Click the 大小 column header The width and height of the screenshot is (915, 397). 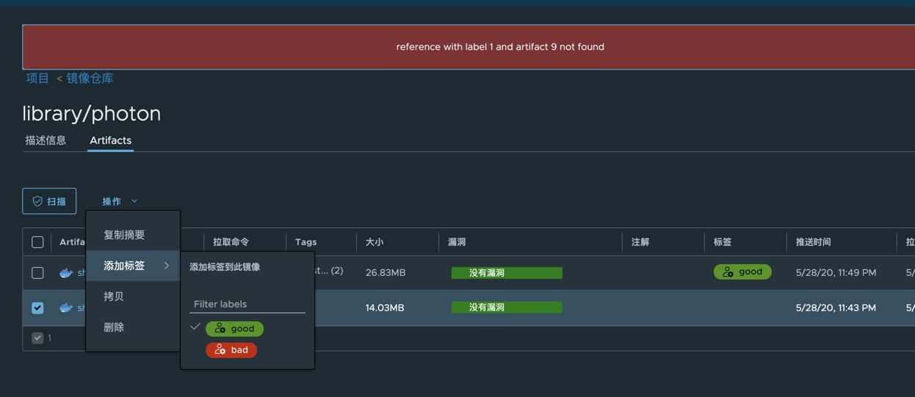coord(375,241)
